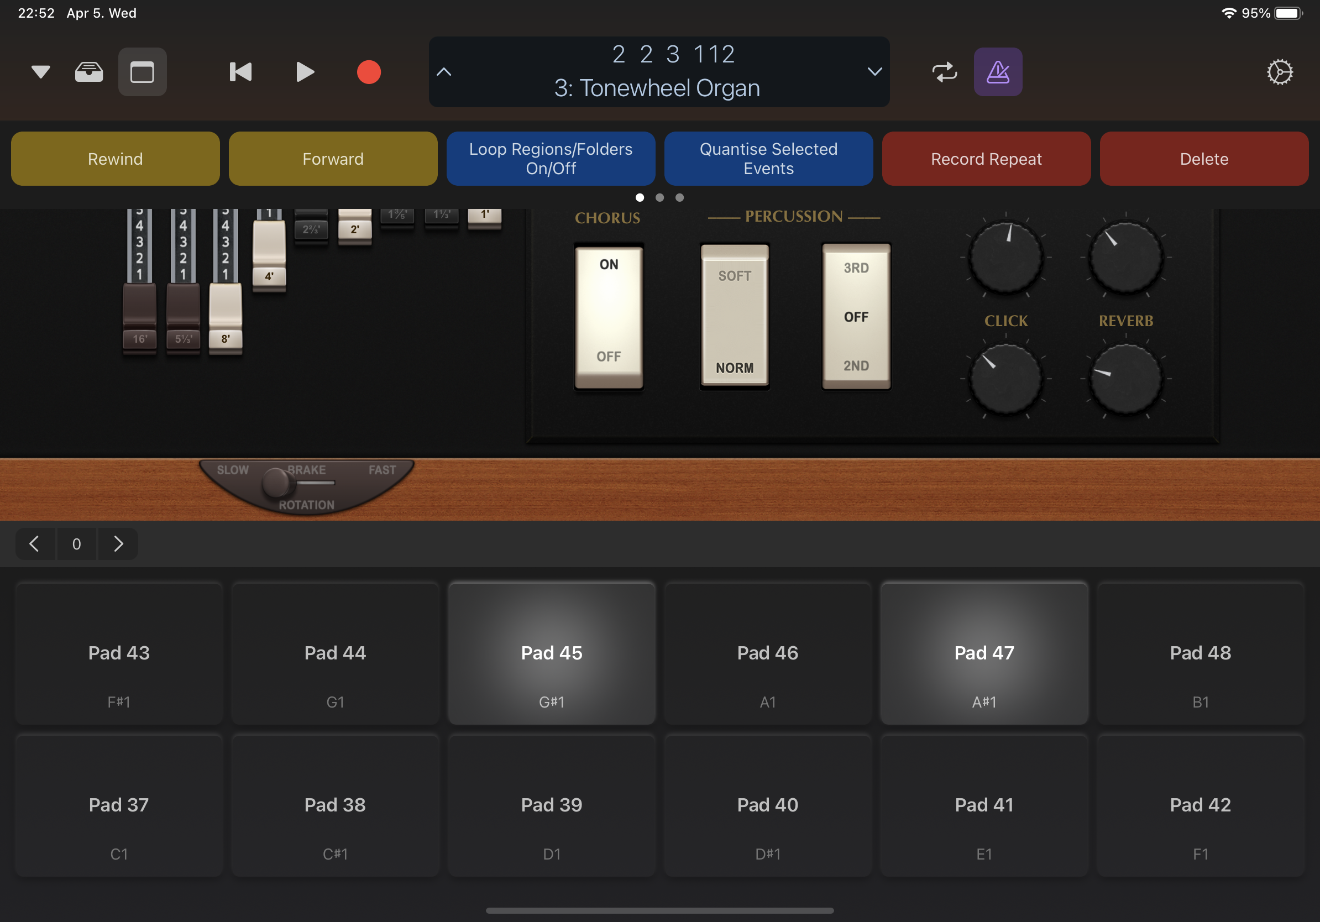
Task: Trigger Pad 46 A1
Action: pos(767,653)
